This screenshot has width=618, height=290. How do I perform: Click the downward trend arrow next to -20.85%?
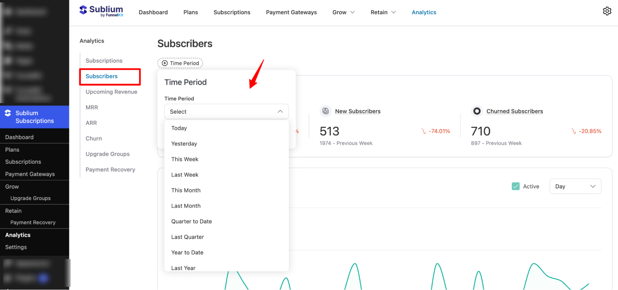click(574, 131)
